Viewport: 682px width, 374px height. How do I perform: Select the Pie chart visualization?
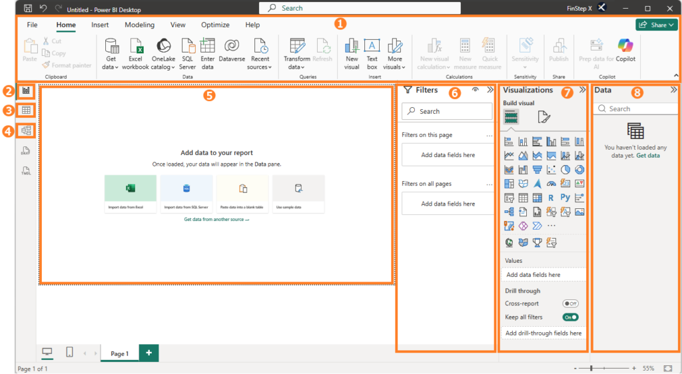(565, 170)
